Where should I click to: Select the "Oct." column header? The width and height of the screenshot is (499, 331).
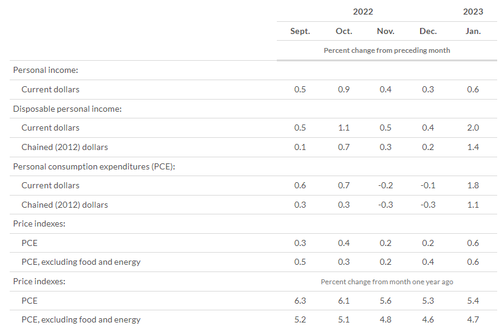[344, 31]
